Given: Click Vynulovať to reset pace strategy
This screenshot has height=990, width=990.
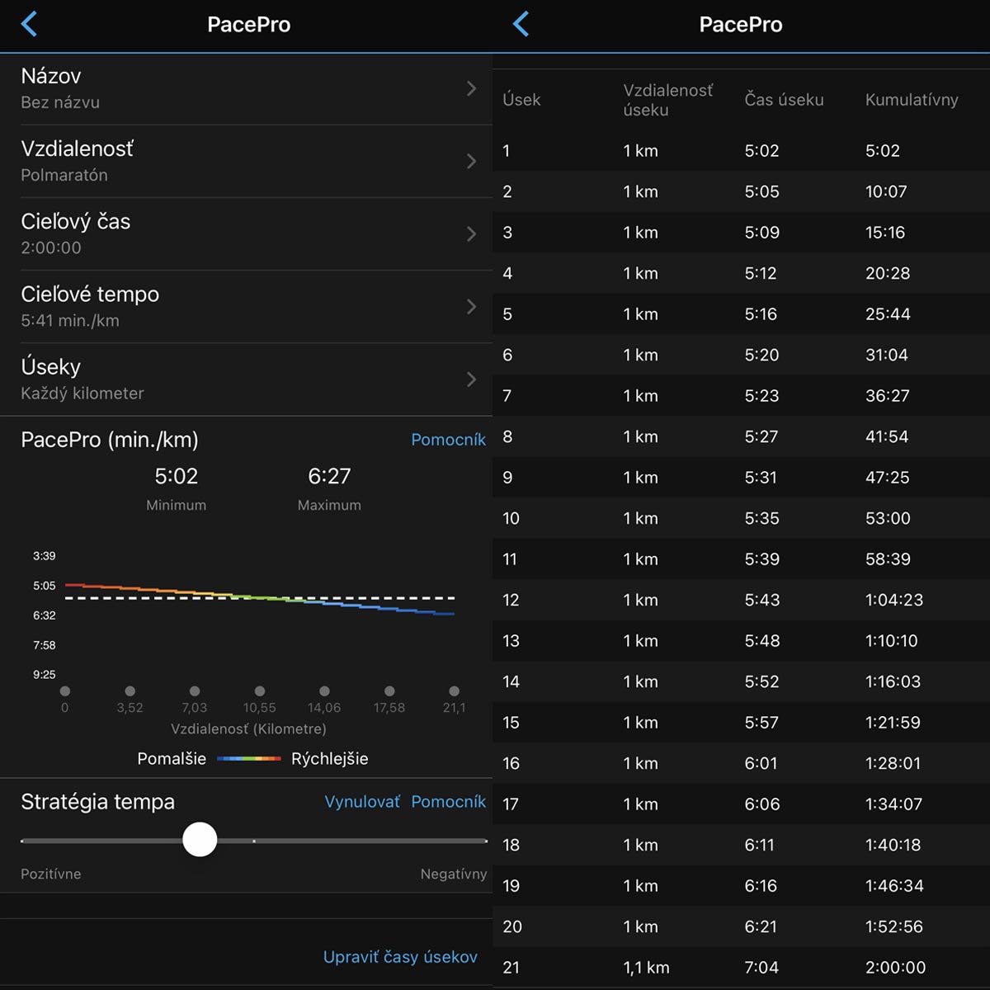Looking at the screenshot, I should pos(362,802).
